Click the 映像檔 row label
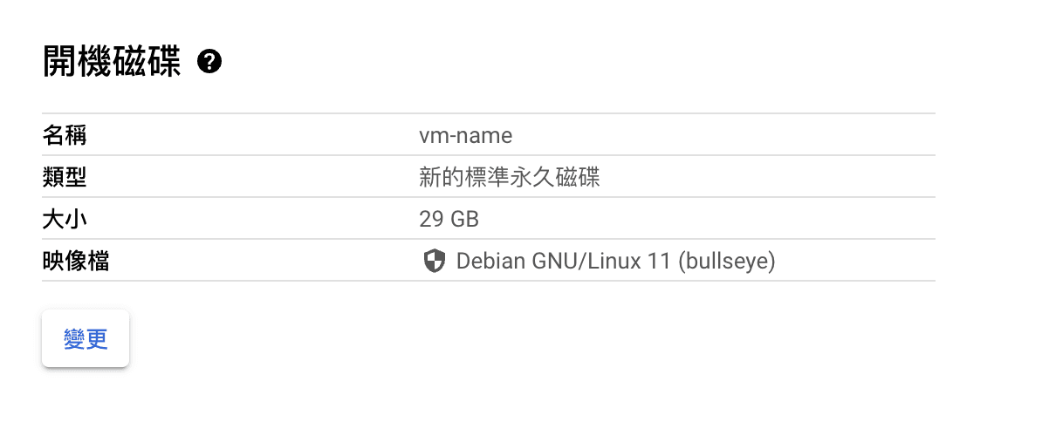1042x422 pixels. tap(76, 261)
